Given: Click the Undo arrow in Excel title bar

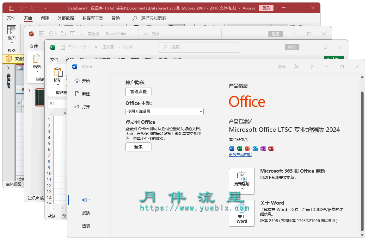Looking at the screenshot, I should pos(71,47).
